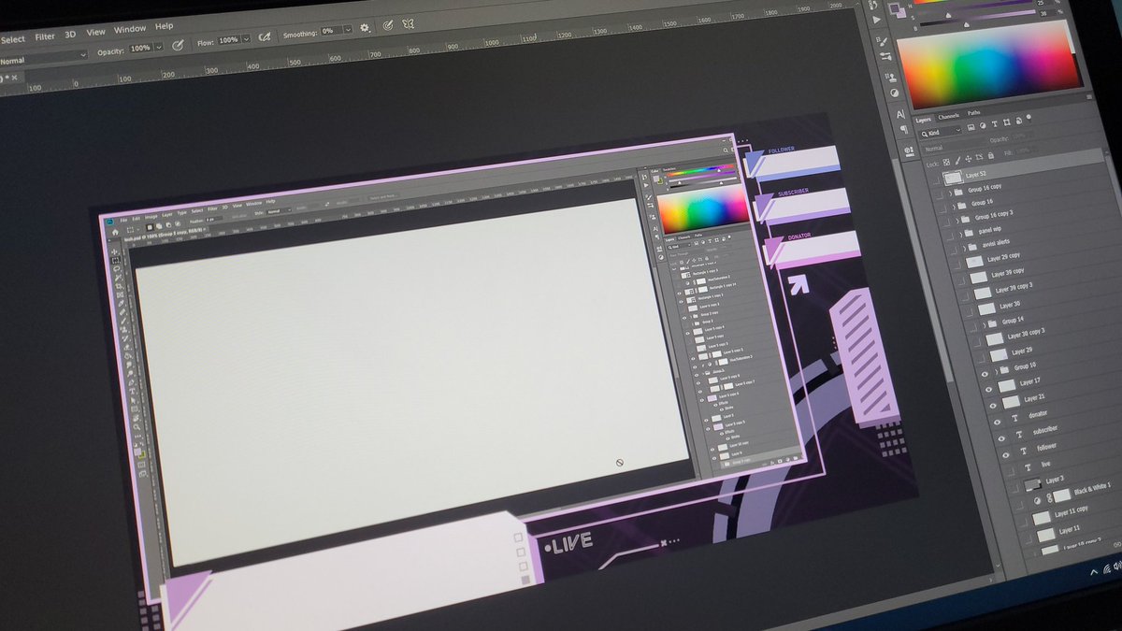Open the Select menu
1122x631 pixels.
13,39
